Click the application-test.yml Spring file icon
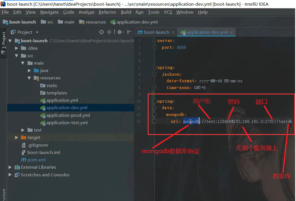The image size is (296, 201). point(43,123)
